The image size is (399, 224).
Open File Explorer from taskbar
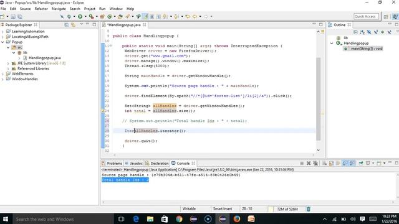pyautogui.click(x=150, y=219)
